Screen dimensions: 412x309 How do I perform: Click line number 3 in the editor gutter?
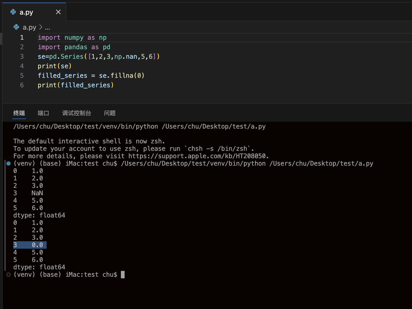(22, 57)
